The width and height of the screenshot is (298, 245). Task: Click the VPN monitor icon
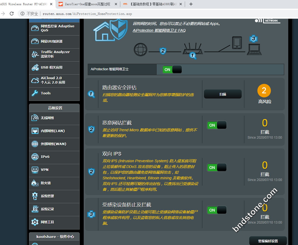pos(35,170)
